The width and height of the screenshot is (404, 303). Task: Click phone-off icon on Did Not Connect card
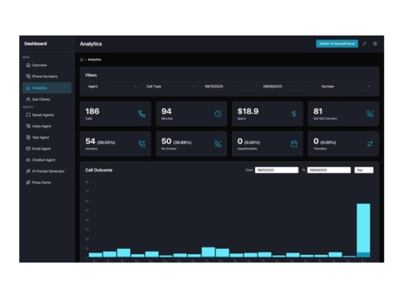tap(370, 114)
